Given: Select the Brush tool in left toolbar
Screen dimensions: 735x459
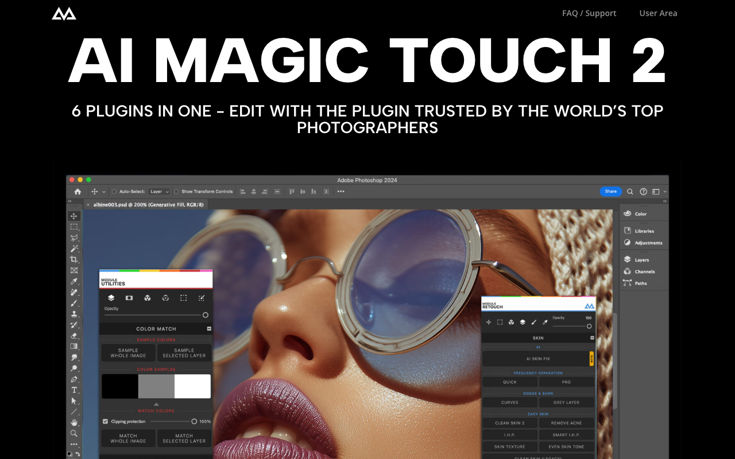Looking at the screenshot, I should point(74,303).
